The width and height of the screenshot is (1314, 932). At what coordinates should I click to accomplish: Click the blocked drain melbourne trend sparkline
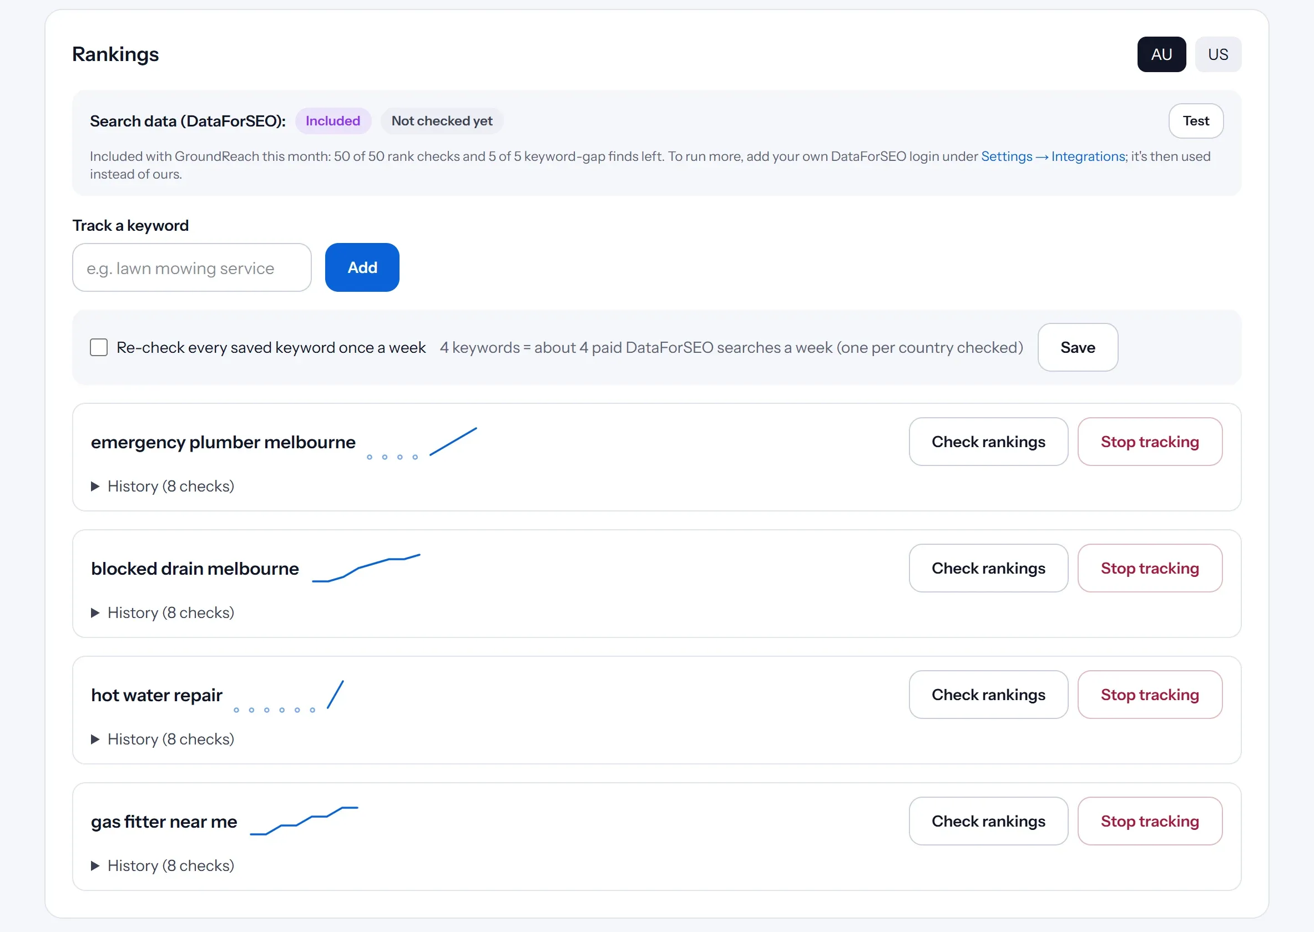366,568
